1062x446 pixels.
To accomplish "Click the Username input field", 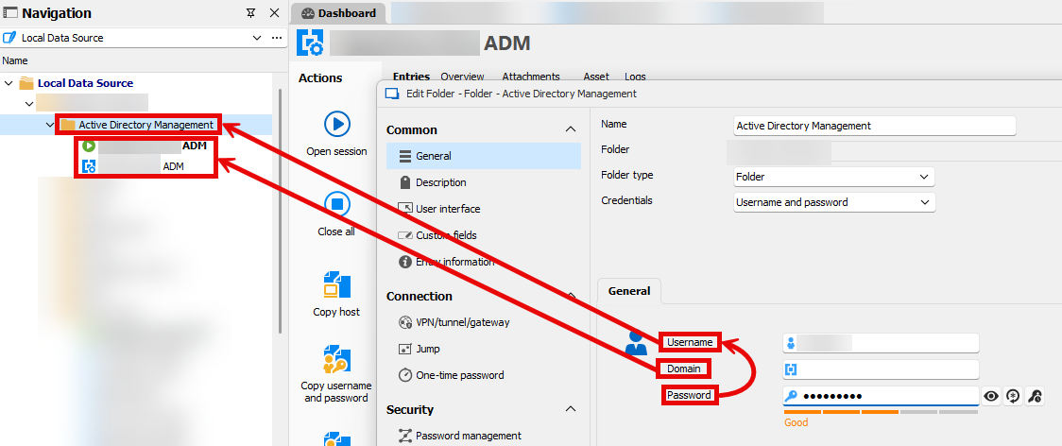I will (881, 343).
